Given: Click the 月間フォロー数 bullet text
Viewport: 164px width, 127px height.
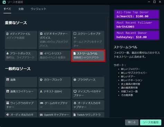Looking at the screenshot, I should [x=129, y=91].
